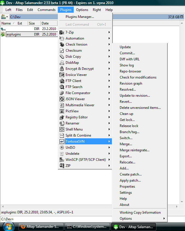
Task: Sort file list by Size column
Action: [x=32, y=23]
